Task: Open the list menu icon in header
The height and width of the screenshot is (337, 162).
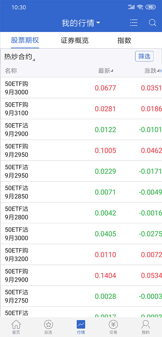Action: 134,23
